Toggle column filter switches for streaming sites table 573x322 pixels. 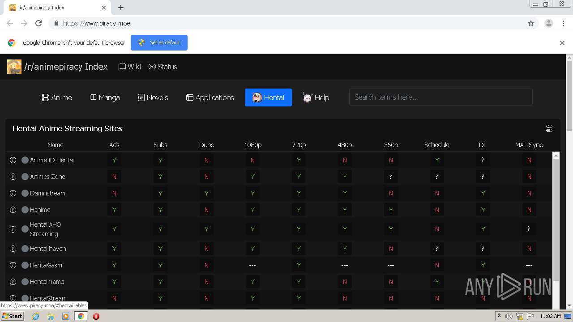pos(549,128)
